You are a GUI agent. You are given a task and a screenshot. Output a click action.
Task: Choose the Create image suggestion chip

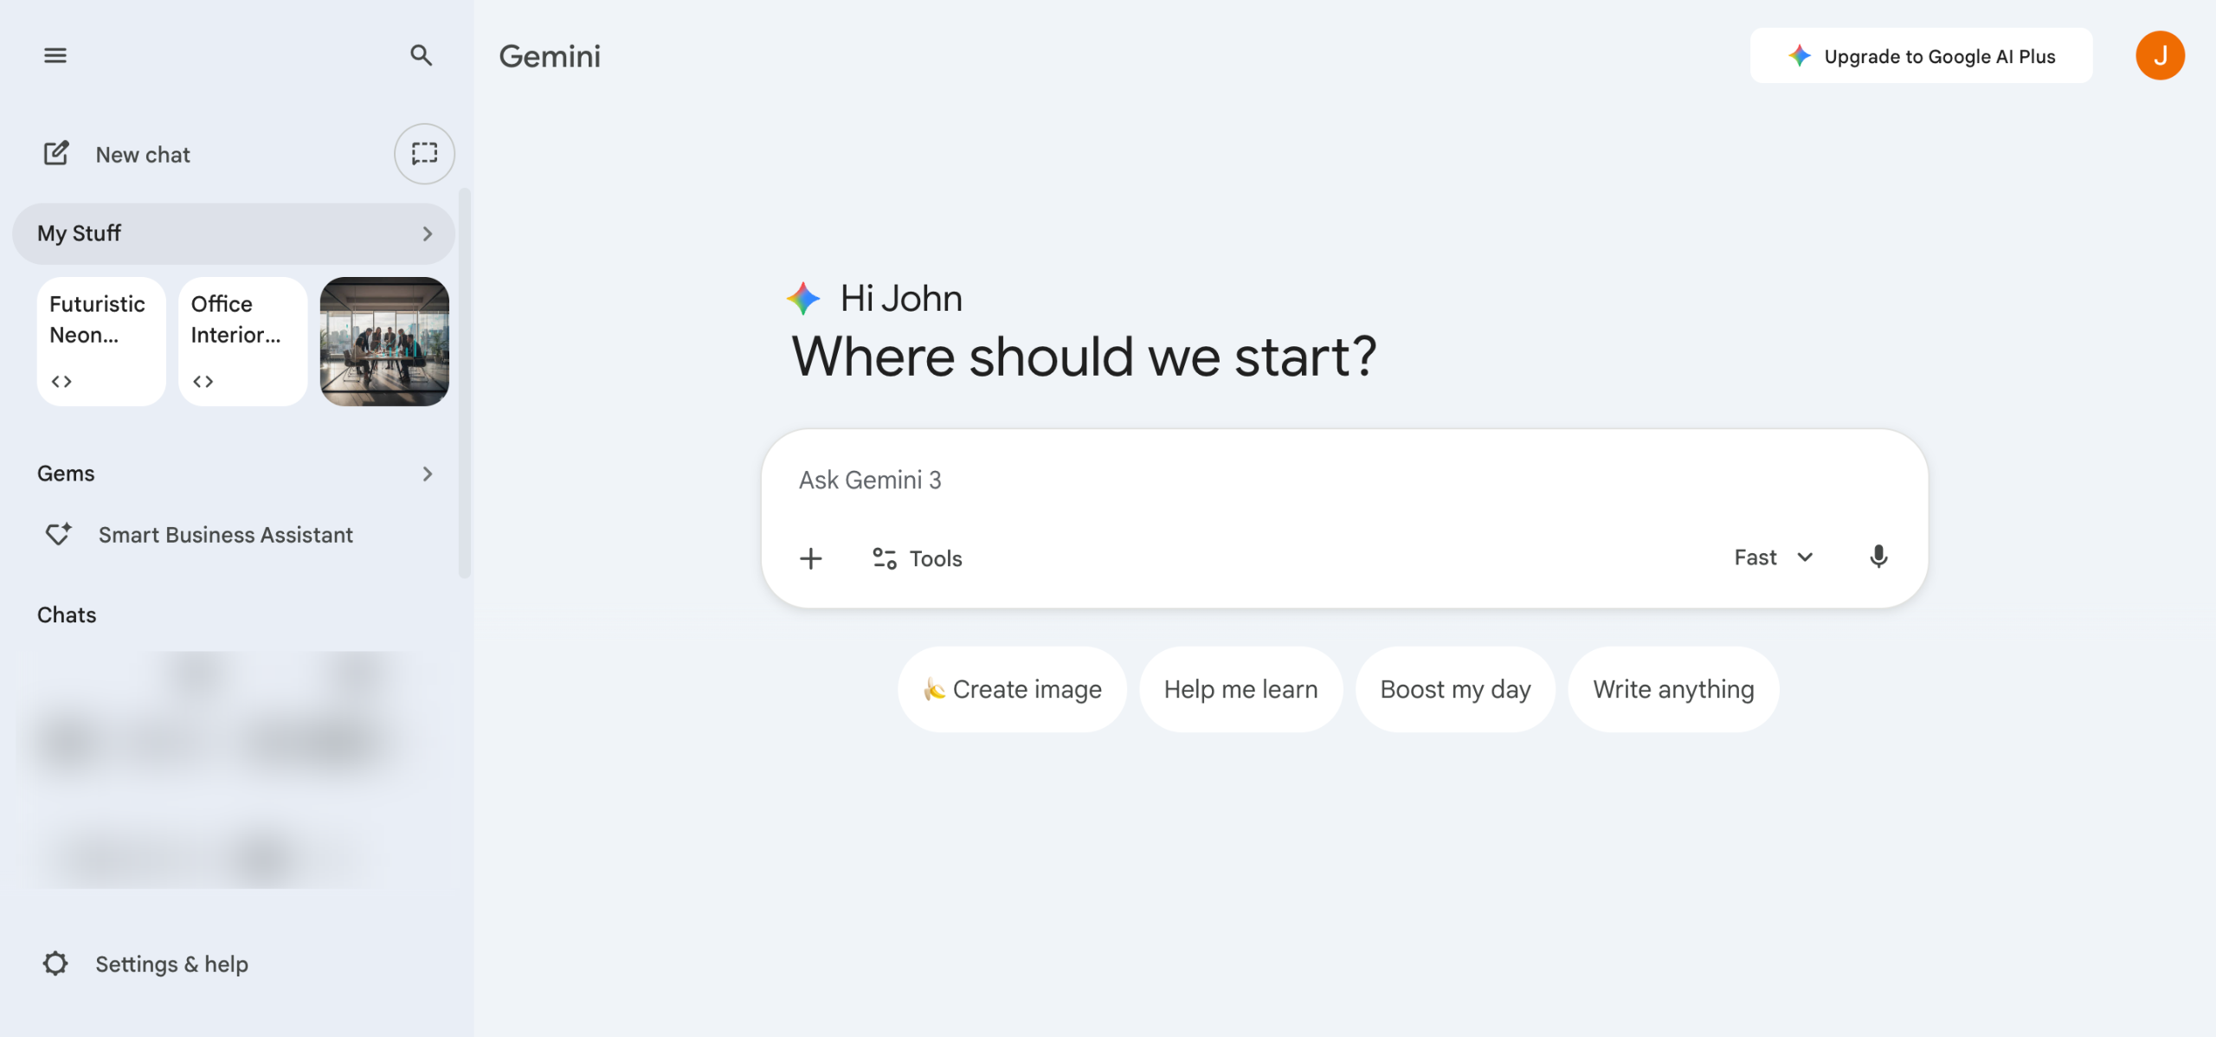coord(1012,689)
